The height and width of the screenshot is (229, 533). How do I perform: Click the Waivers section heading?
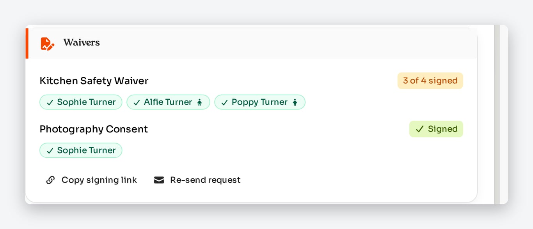[x=82, y=42]
